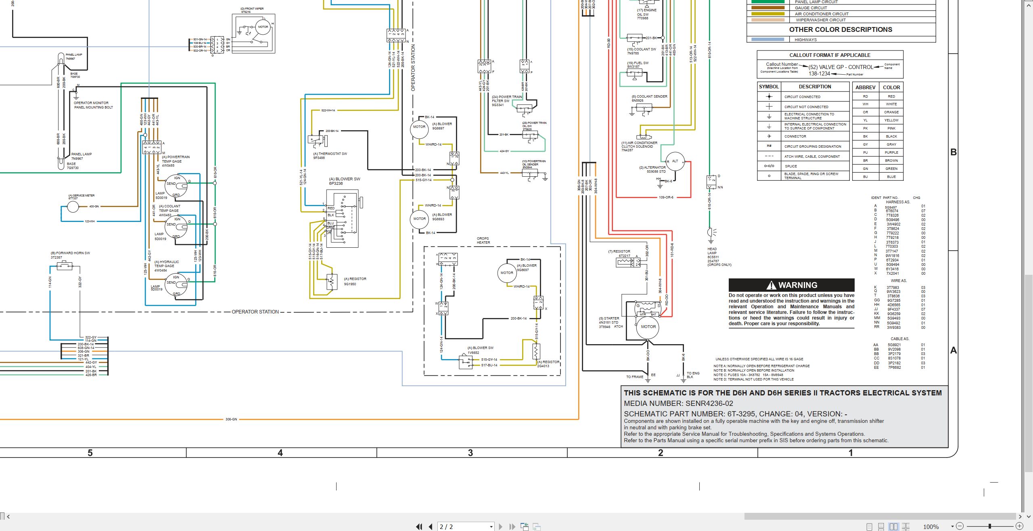The image size is (1033, 531).
Task: Click the SCHEMATIC PART NUMBER line
Action: click(x=735, y=414)
